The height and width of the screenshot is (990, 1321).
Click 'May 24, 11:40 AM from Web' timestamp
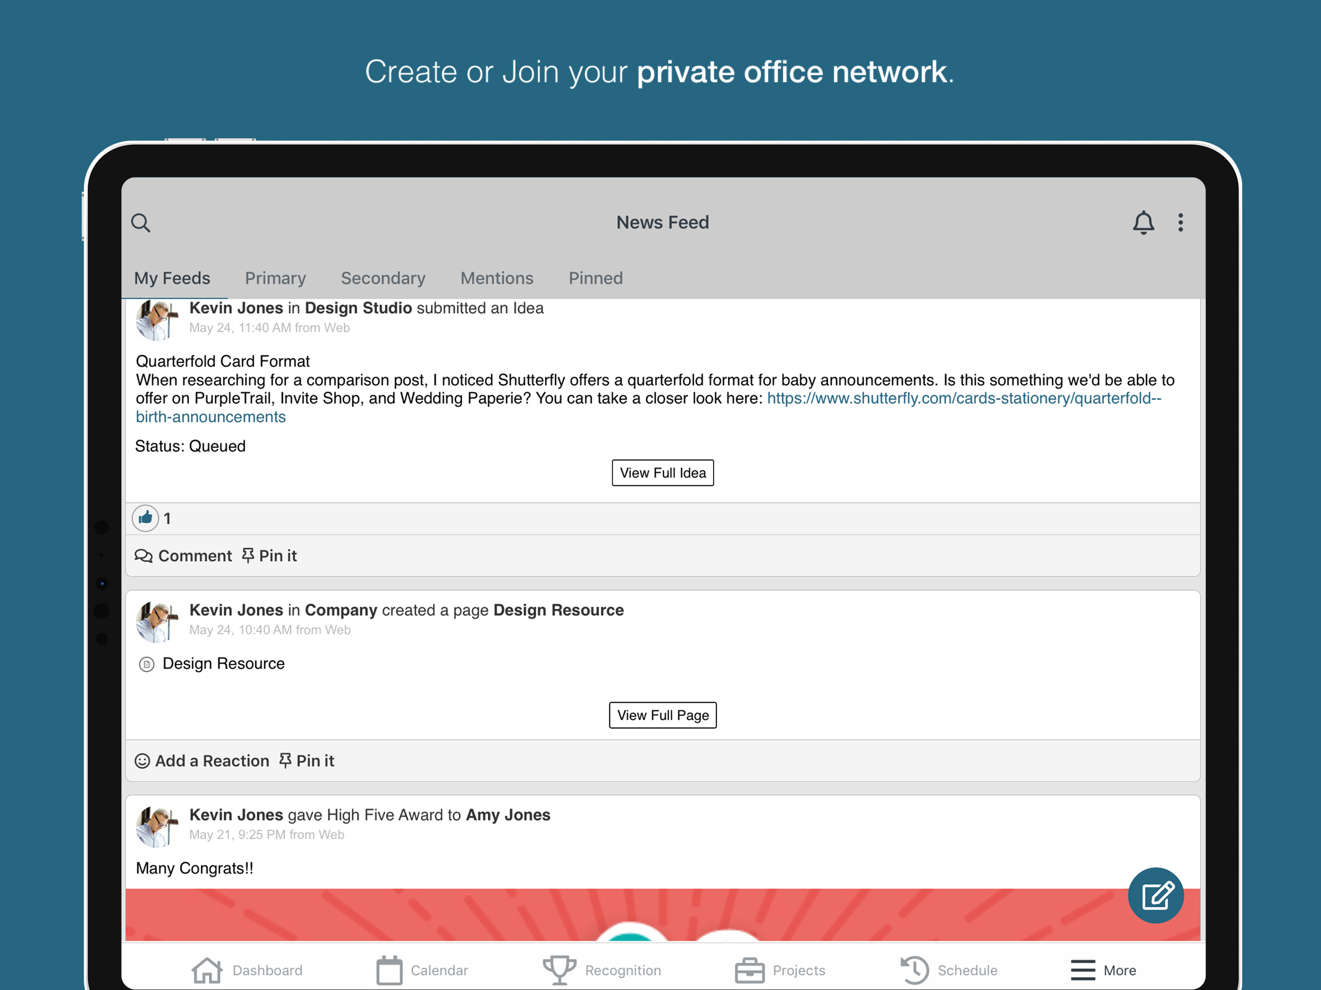pos(269,328)
